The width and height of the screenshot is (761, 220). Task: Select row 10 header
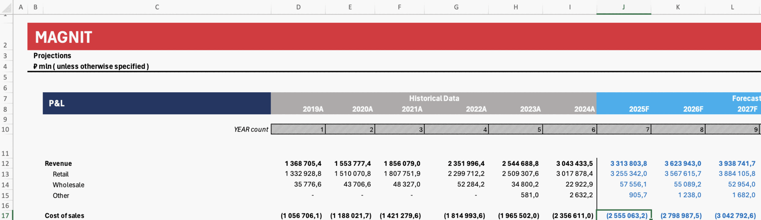pos(5,129)
